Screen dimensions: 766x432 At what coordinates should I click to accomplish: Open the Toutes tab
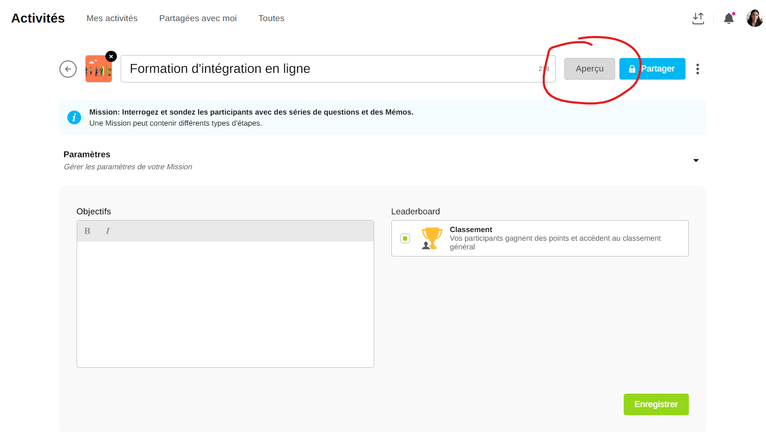coord(271,18)
